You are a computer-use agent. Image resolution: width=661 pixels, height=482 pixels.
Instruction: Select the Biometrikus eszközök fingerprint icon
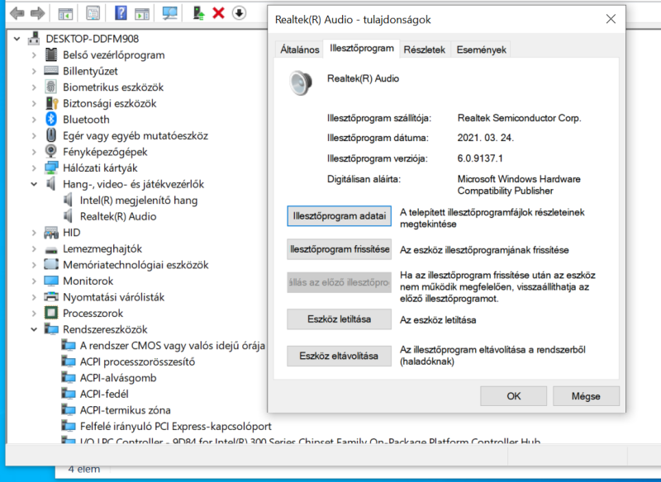[x=51, y=87]
